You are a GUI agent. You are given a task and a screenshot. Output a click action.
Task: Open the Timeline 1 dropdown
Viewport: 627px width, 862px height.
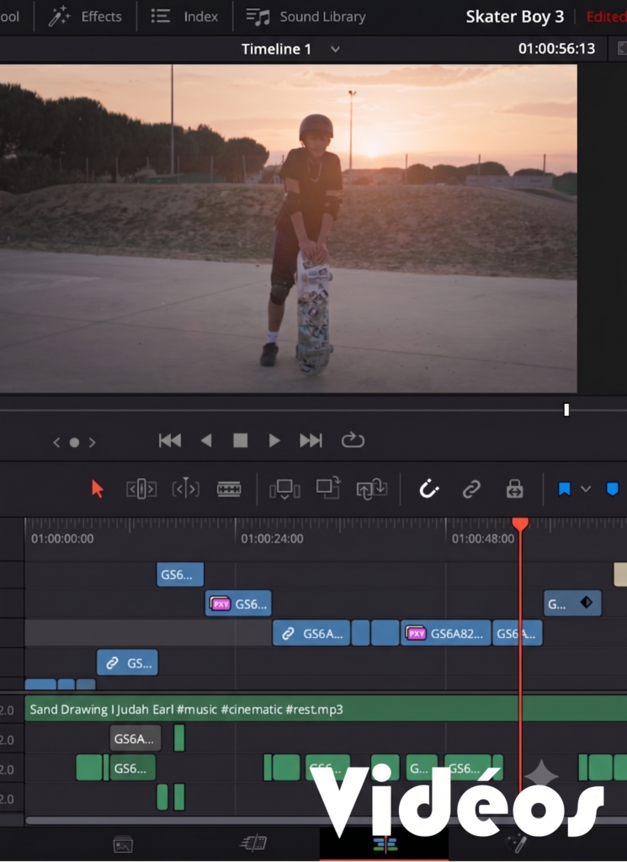(335, 50)
